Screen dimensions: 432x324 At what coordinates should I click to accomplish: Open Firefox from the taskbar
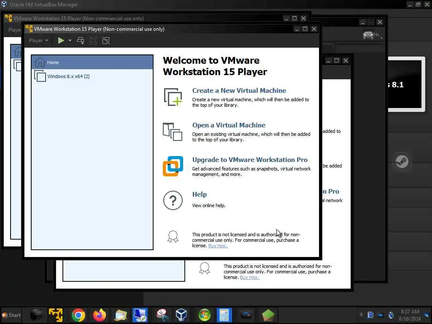pyautogui.click(x=100, y=315)
